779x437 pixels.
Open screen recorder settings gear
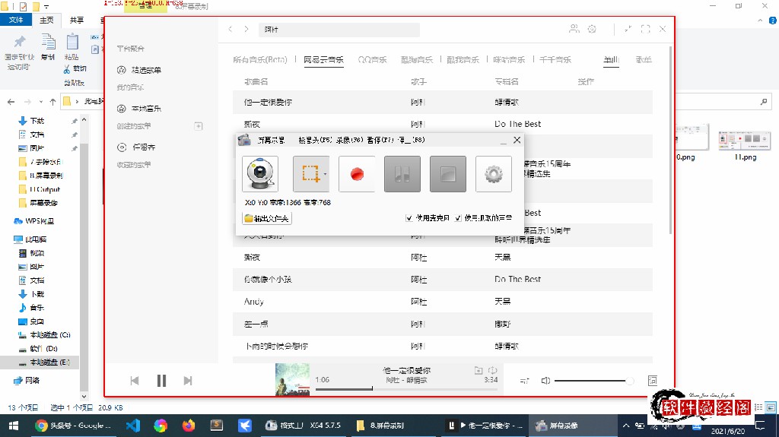pyautogui.click(x=493, y=174)
